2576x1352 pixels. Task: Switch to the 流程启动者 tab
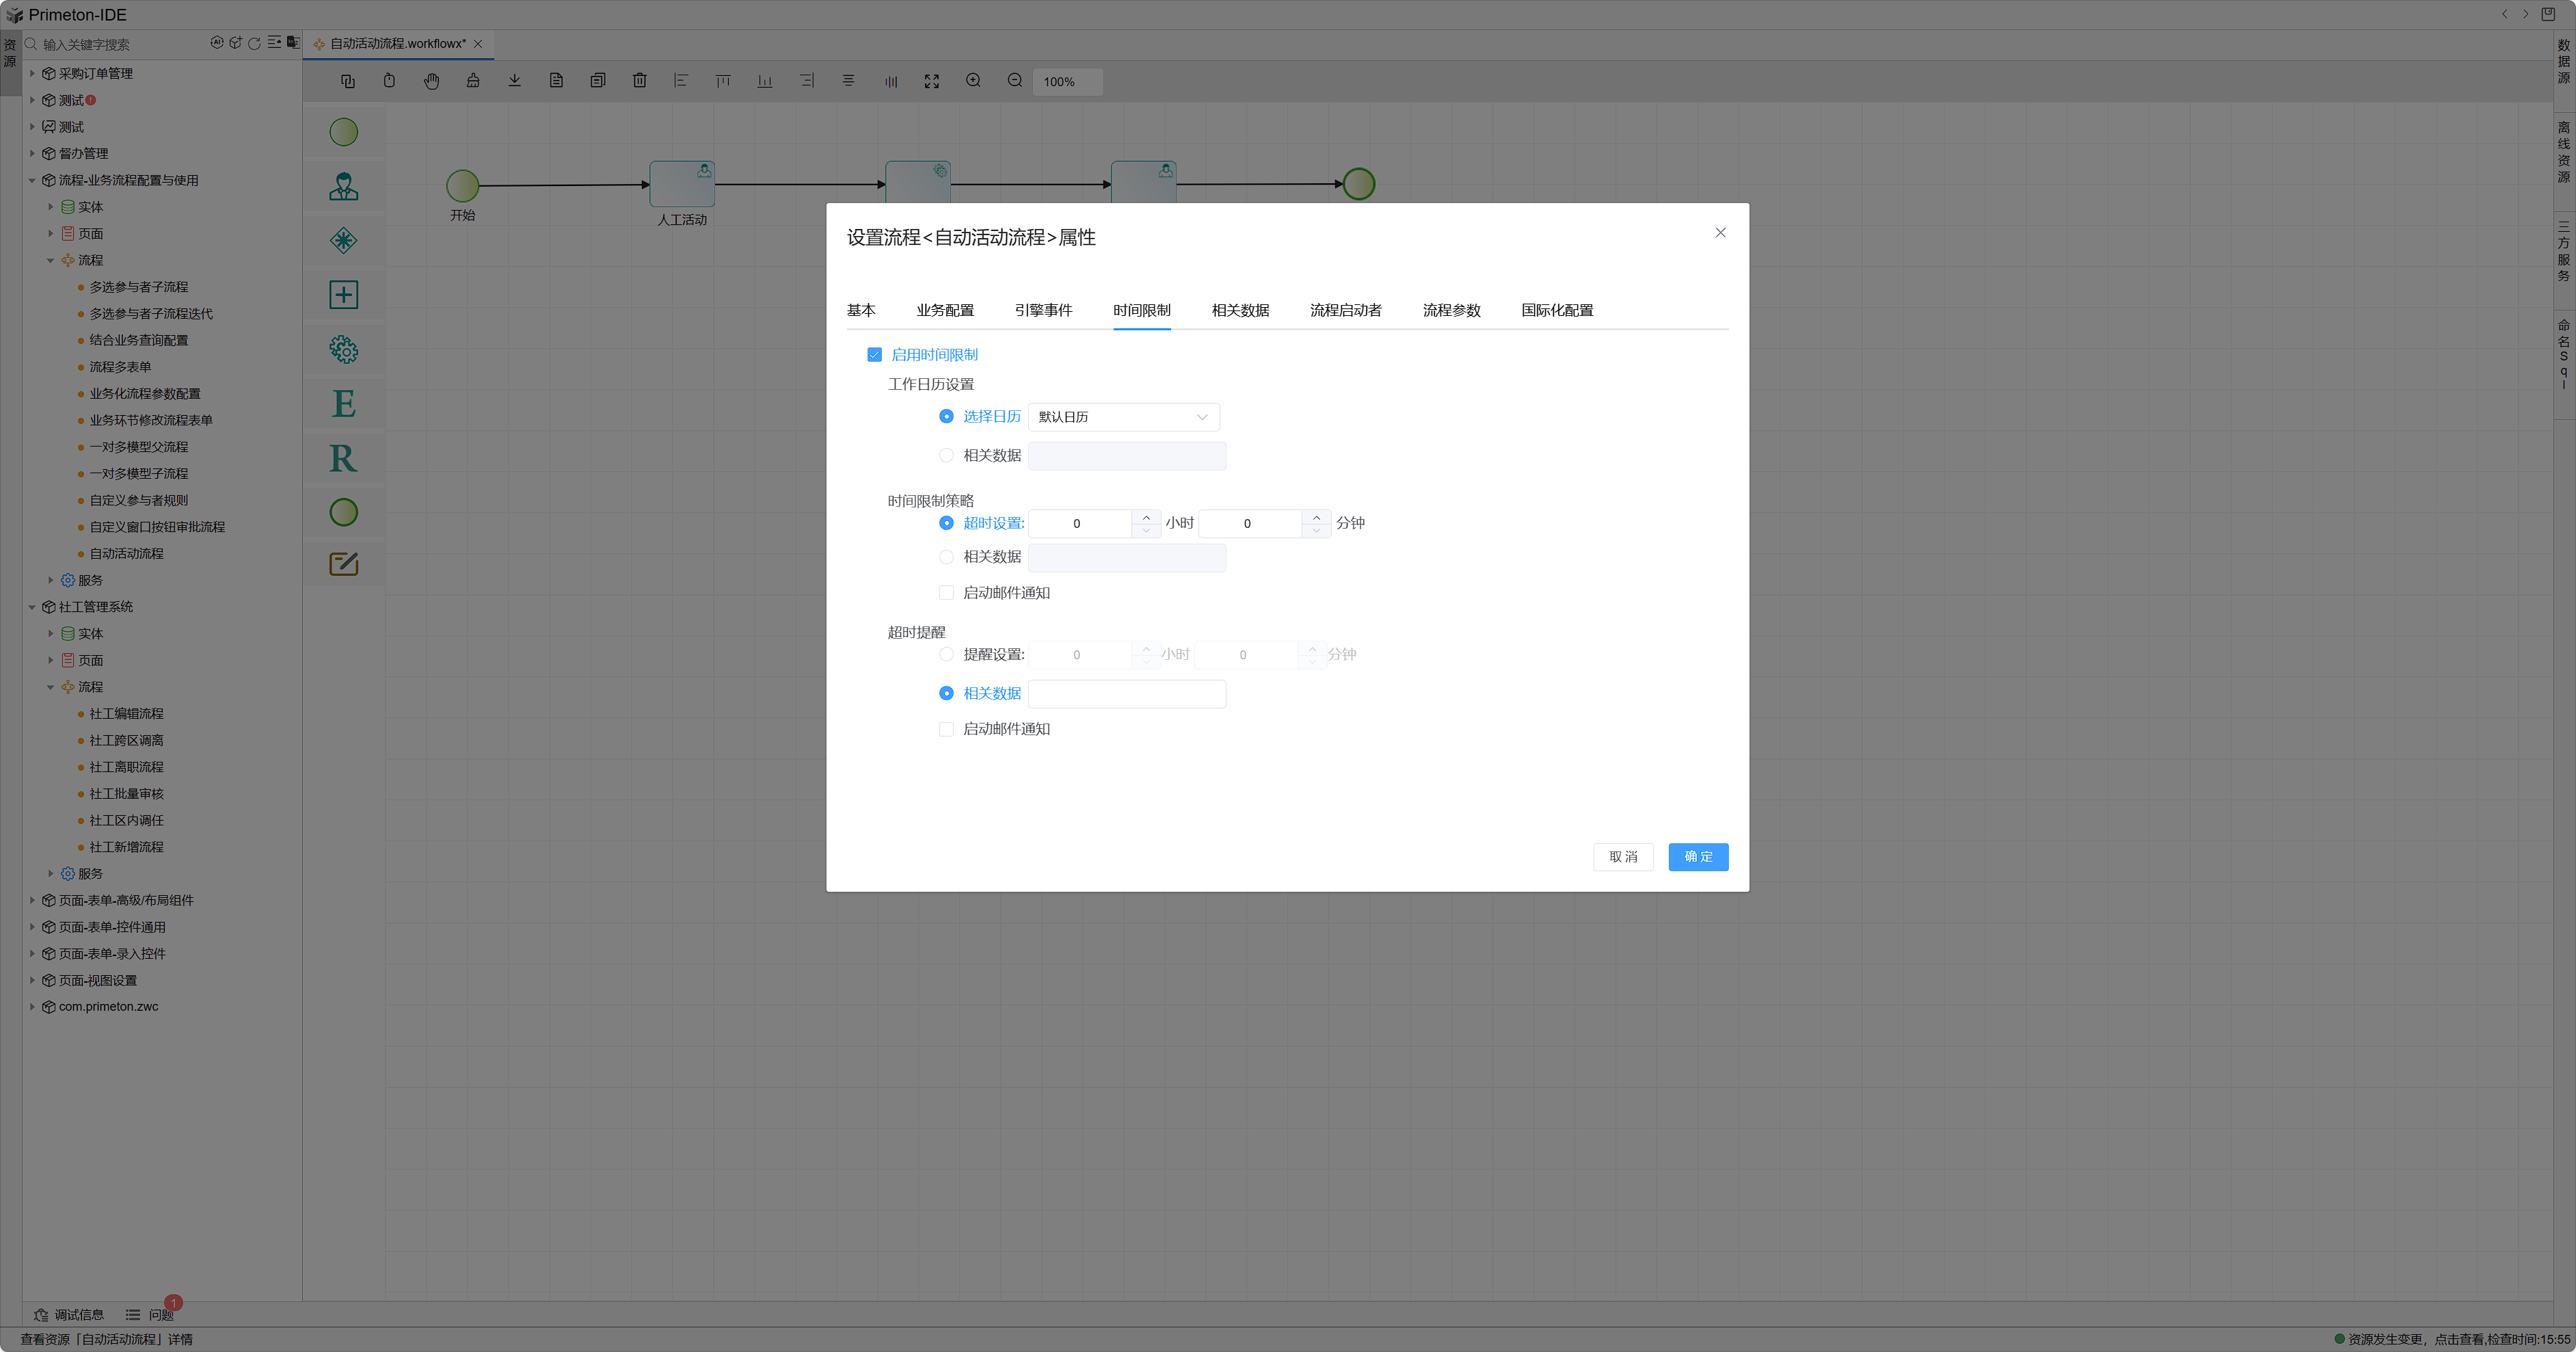[x=1345, y=310]
